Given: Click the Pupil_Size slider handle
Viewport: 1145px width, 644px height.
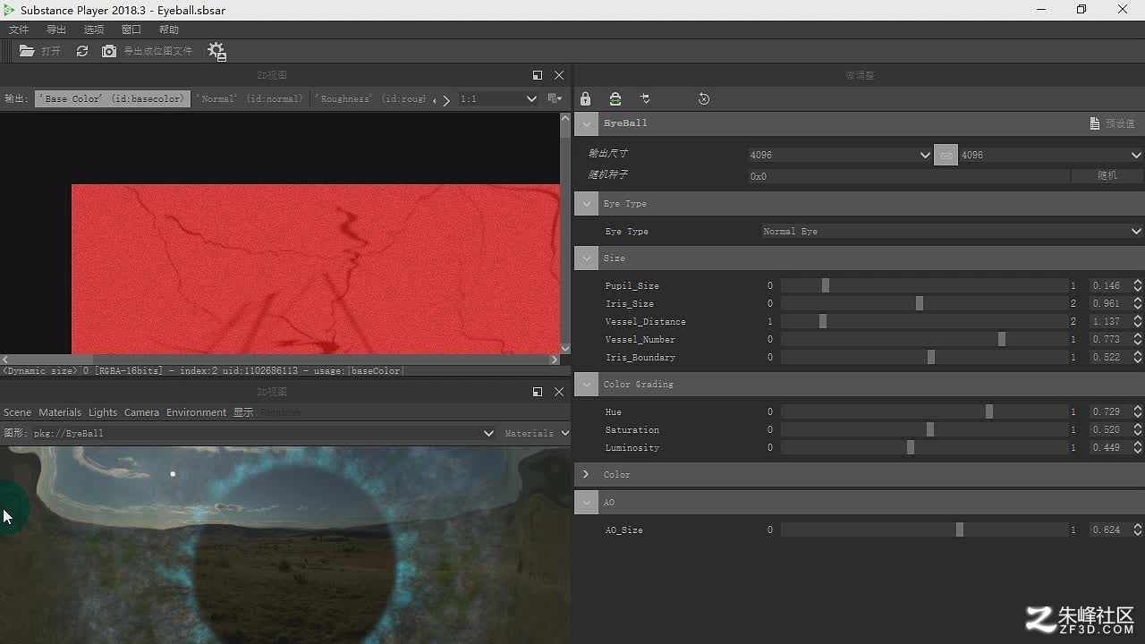Looking at the screenshot, I should (x=826, y=286).
